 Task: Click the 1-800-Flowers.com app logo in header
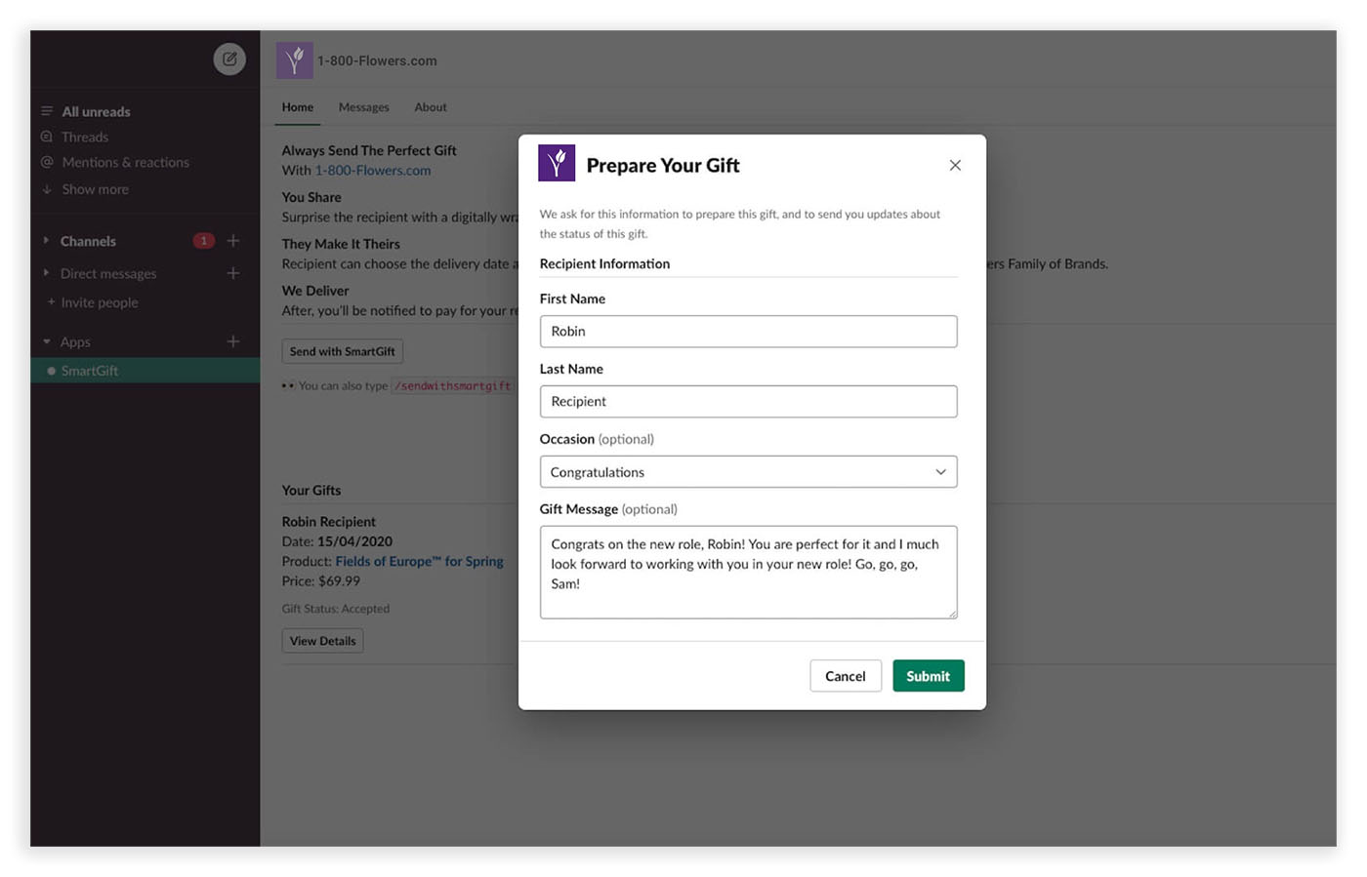point(294,60)
